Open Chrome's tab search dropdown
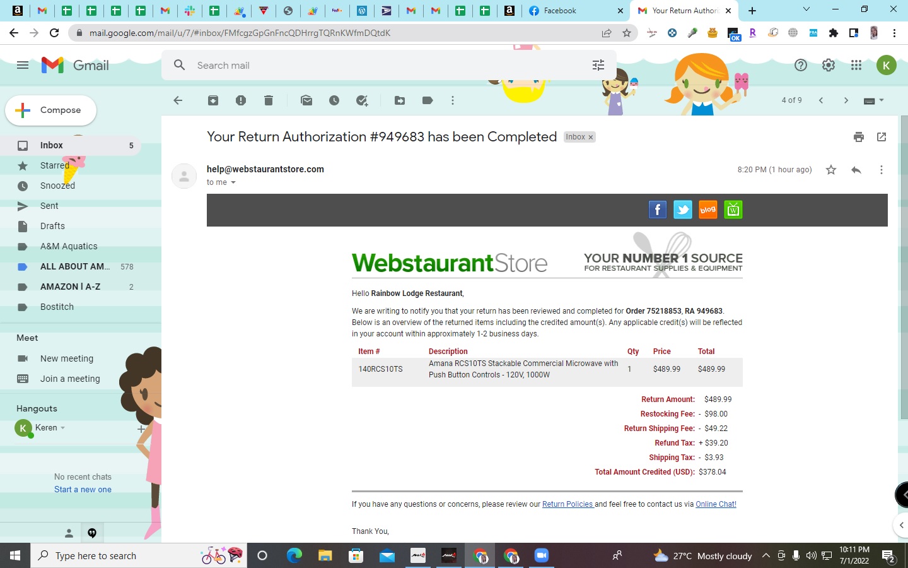The image size is (908, 568). pos(806,10)
